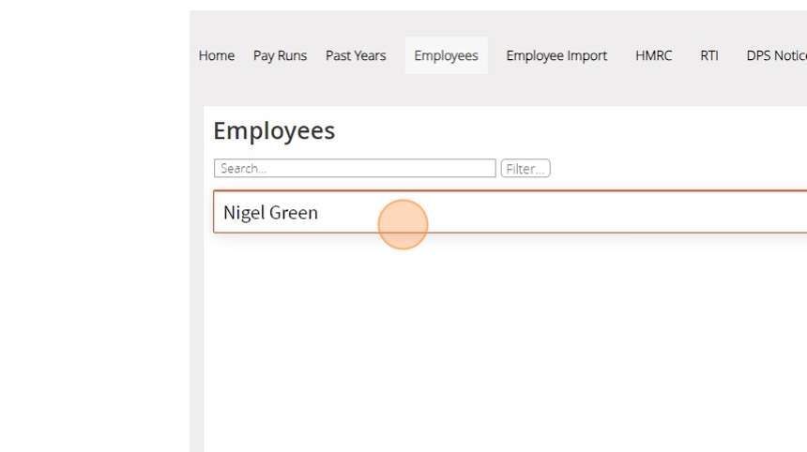Select the orange-bordered employee row

(x=510, y=212)
